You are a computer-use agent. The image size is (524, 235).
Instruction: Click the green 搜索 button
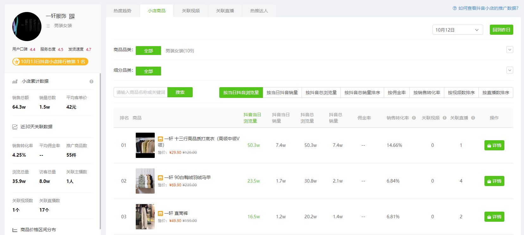[x=180, y=92]
